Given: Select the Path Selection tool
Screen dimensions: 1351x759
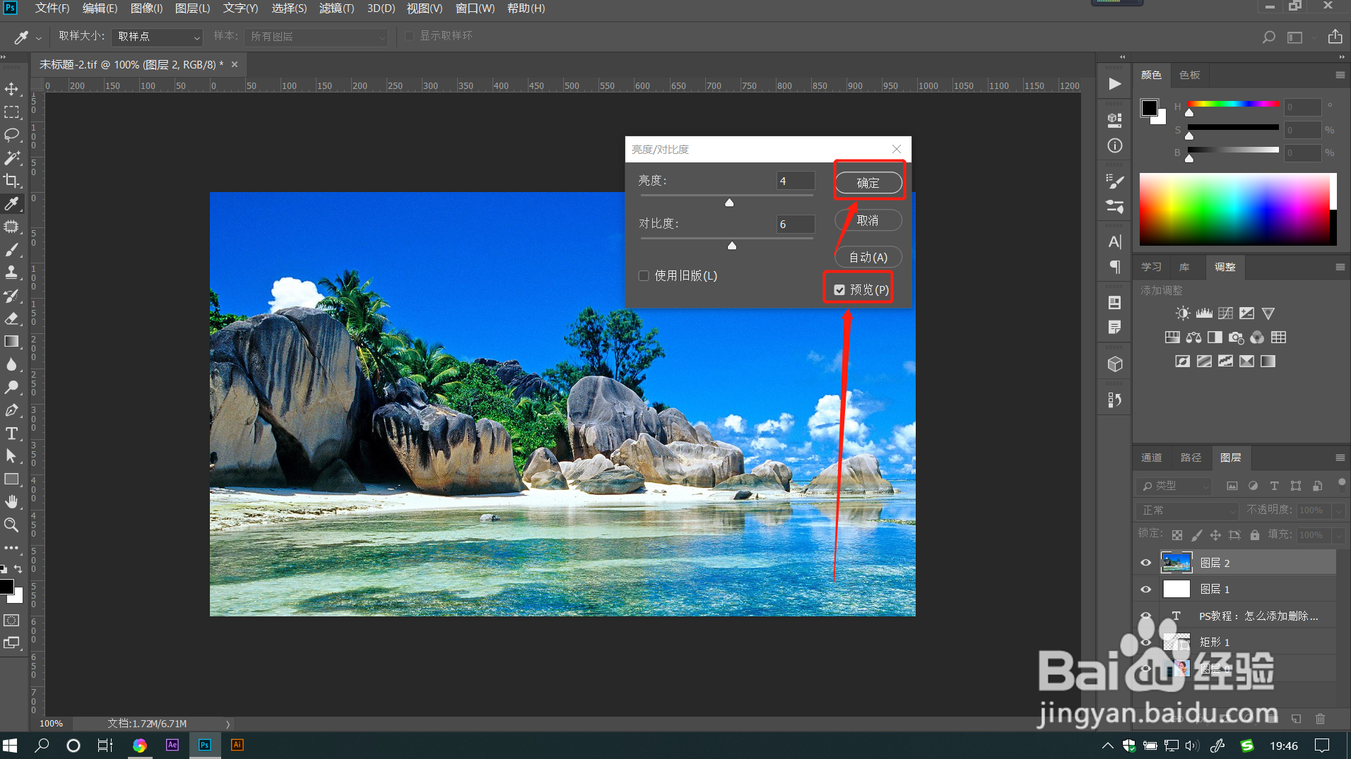Looking at the screenshot, I should click(x=12, y=456).
